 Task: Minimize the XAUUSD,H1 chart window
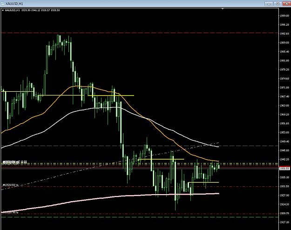click(x=269, y=4)
